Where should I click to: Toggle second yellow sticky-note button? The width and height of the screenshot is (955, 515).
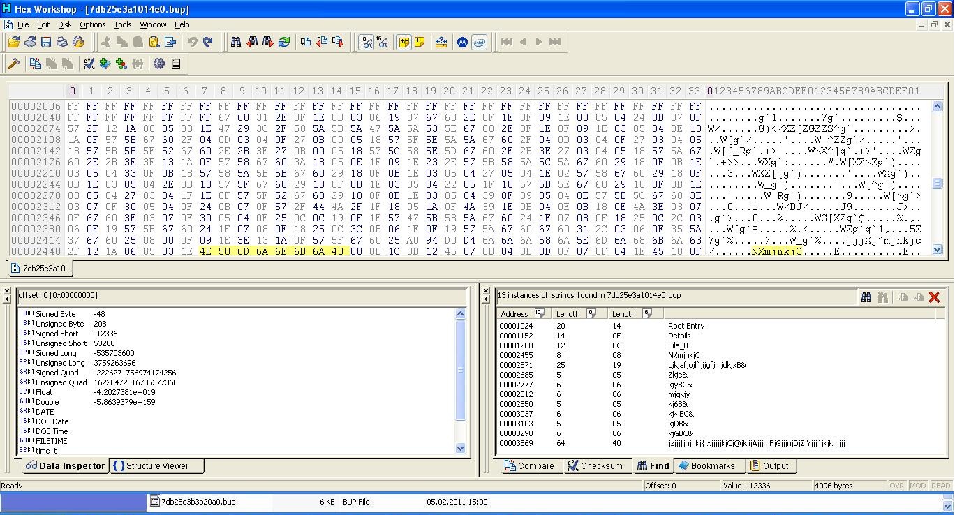point(420,42)
